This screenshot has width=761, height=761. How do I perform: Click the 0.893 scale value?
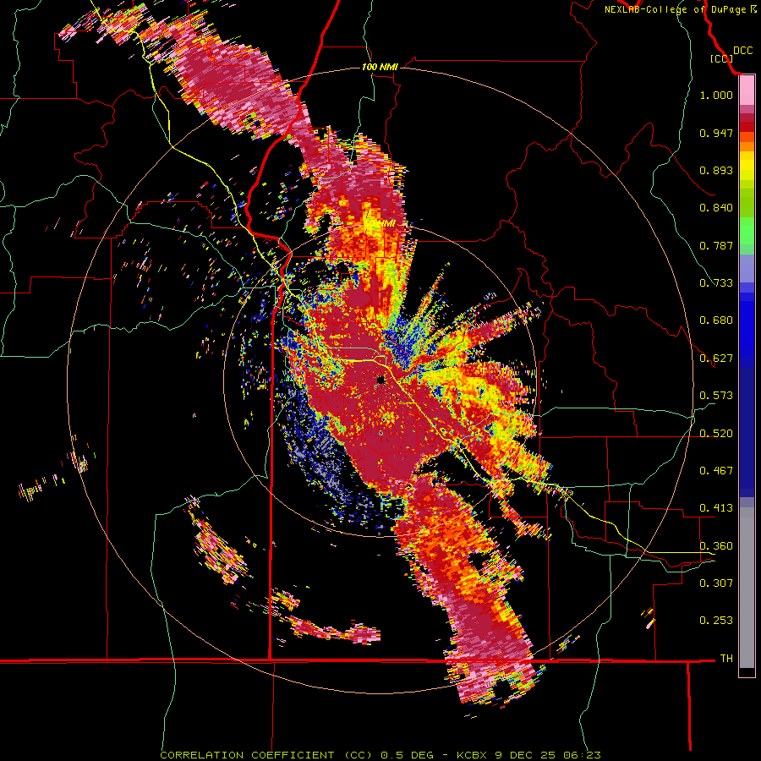pos(716,170)
